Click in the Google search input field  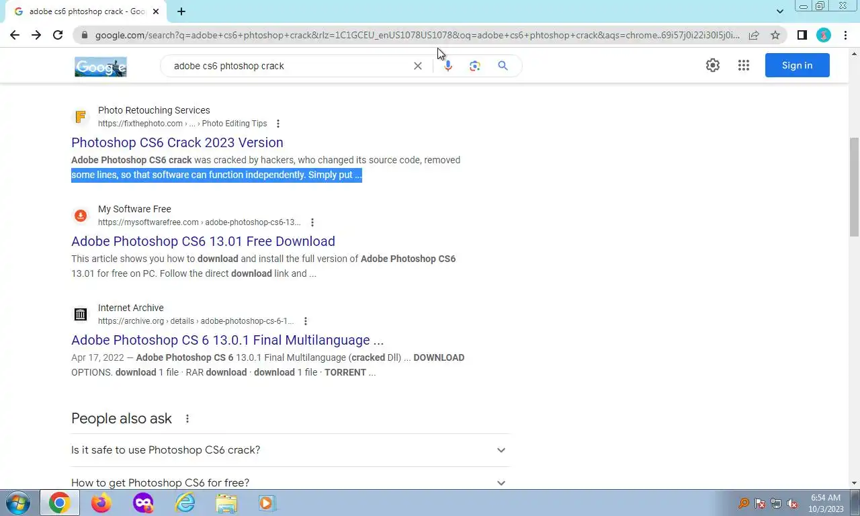(289, 66)
